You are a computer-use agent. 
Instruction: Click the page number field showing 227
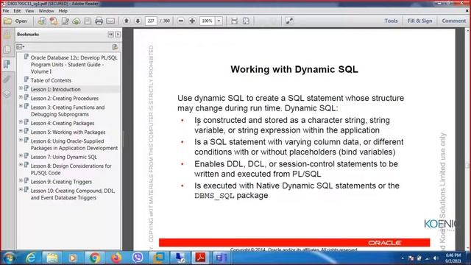point(151,21)
